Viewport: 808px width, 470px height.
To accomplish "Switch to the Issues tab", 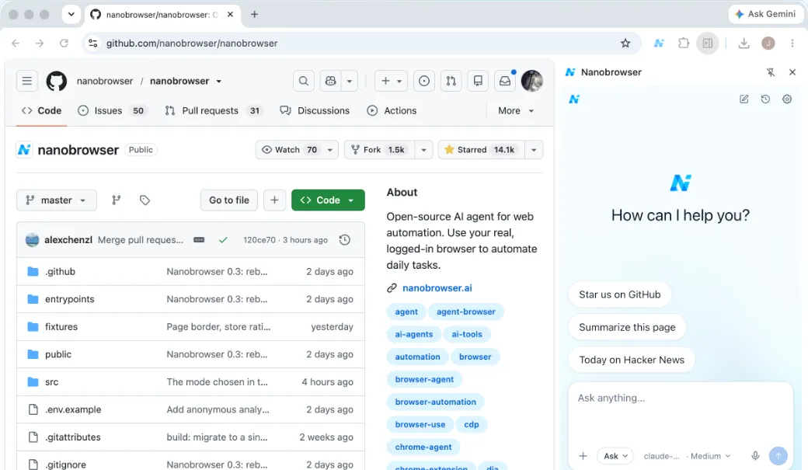I will tap(113, 110).
